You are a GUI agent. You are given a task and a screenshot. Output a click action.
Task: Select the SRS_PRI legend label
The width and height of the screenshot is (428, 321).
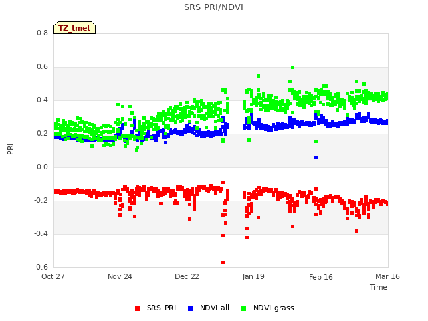click(x=161, y=308)
